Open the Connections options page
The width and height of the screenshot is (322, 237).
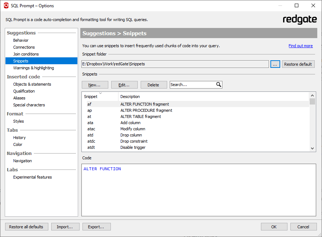[x=24, y=47]
